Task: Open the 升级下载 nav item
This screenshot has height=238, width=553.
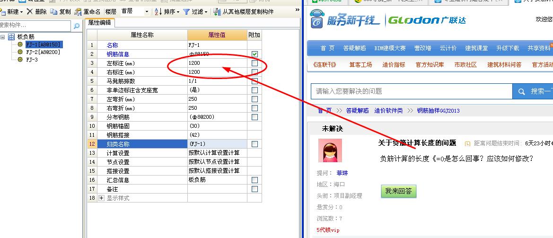Action: click(x=508, y=48)
